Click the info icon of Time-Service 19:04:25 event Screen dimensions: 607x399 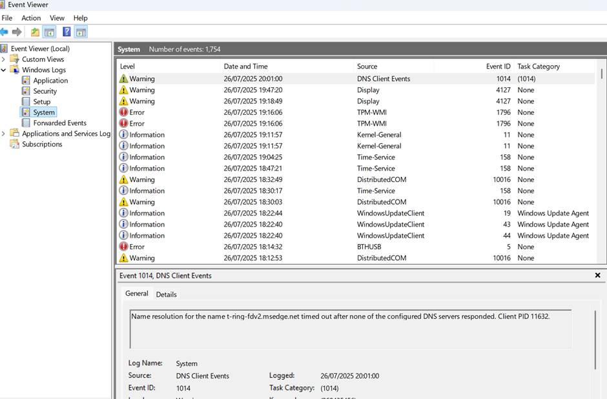click(123, 157)
